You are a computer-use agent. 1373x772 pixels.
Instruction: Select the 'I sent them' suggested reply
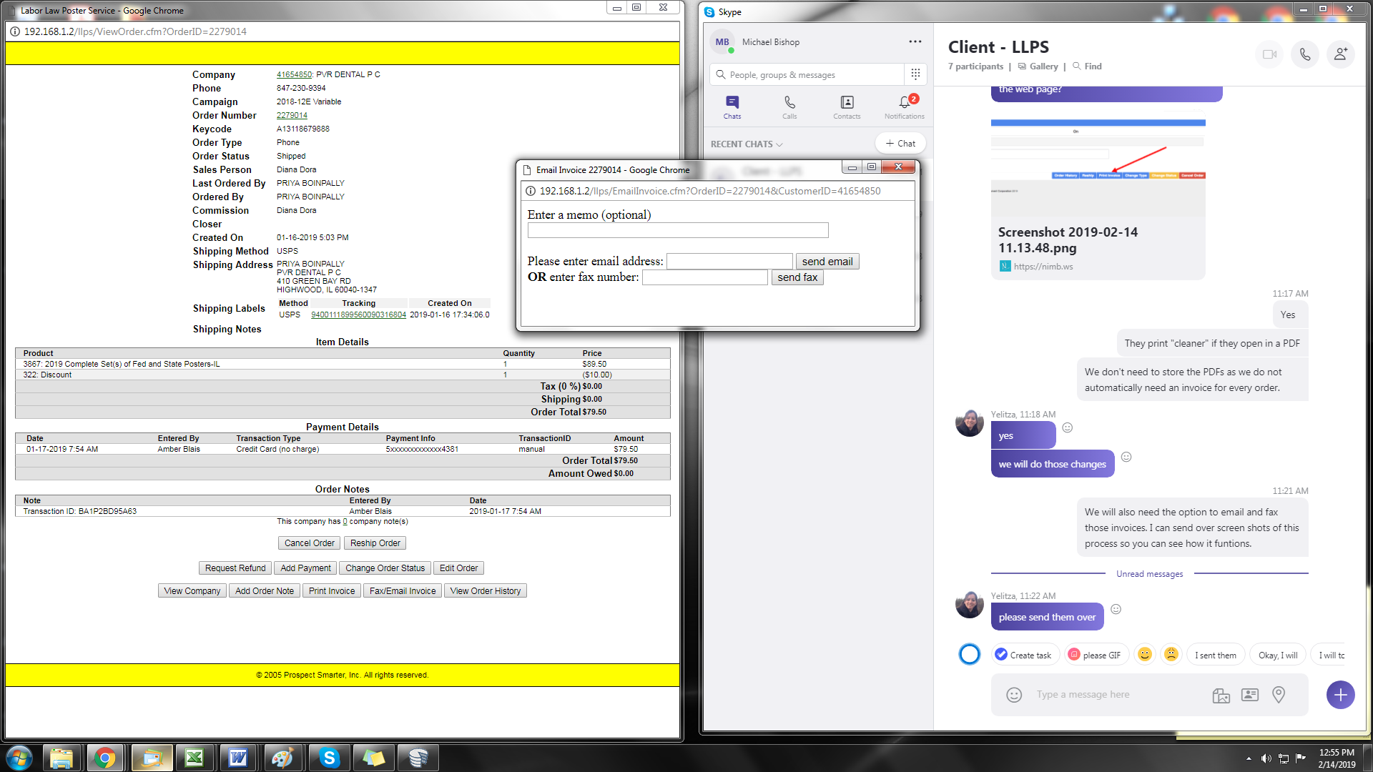click(x=1215, y=655)
